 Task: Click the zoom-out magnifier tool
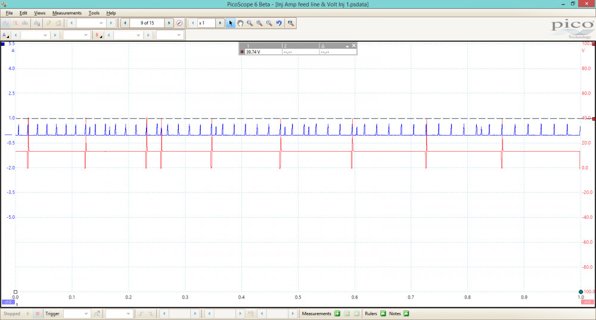click(269, 23)
